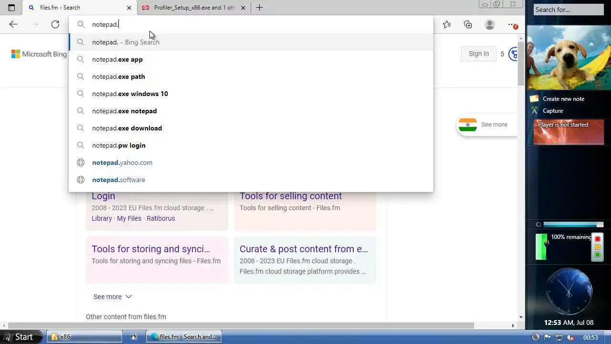Open the tab actions menu icon
The image size is (611, 344).
[11, 8]
